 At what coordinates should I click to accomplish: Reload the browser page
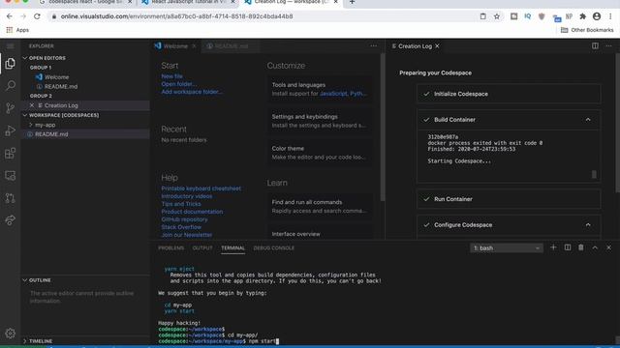37,16
